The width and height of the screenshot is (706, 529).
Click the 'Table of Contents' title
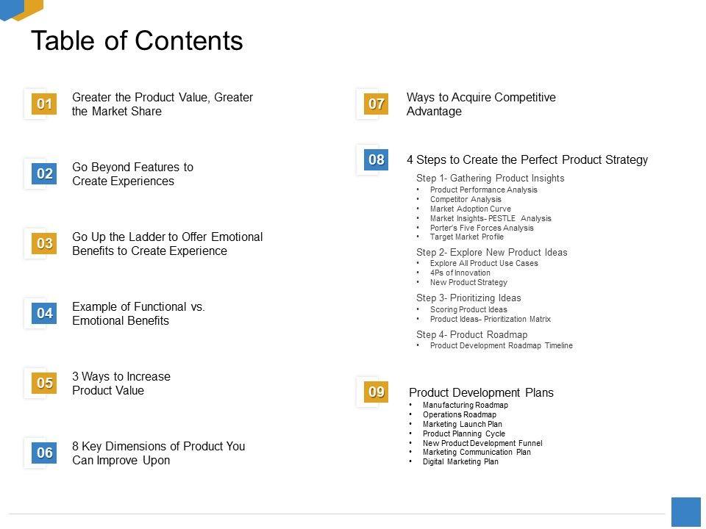coord(137,41)
